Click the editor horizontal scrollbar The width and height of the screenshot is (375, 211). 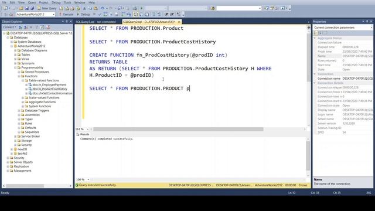(x=178, y=129)
